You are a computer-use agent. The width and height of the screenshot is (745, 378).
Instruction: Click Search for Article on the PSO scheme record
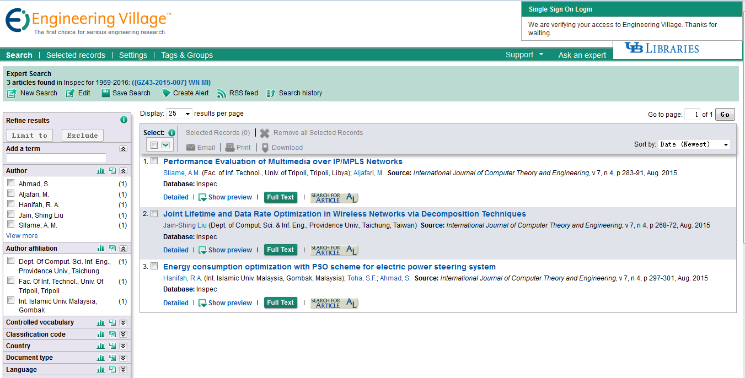[x=334, y=303]
